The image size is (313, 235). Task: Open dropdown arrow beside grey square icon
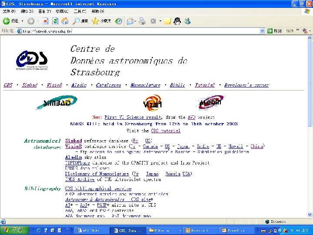[160, 21]
